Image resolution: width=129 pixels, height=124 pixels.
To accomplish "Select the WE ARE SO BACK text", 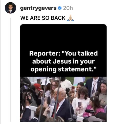I will click(x=43, y=18).
